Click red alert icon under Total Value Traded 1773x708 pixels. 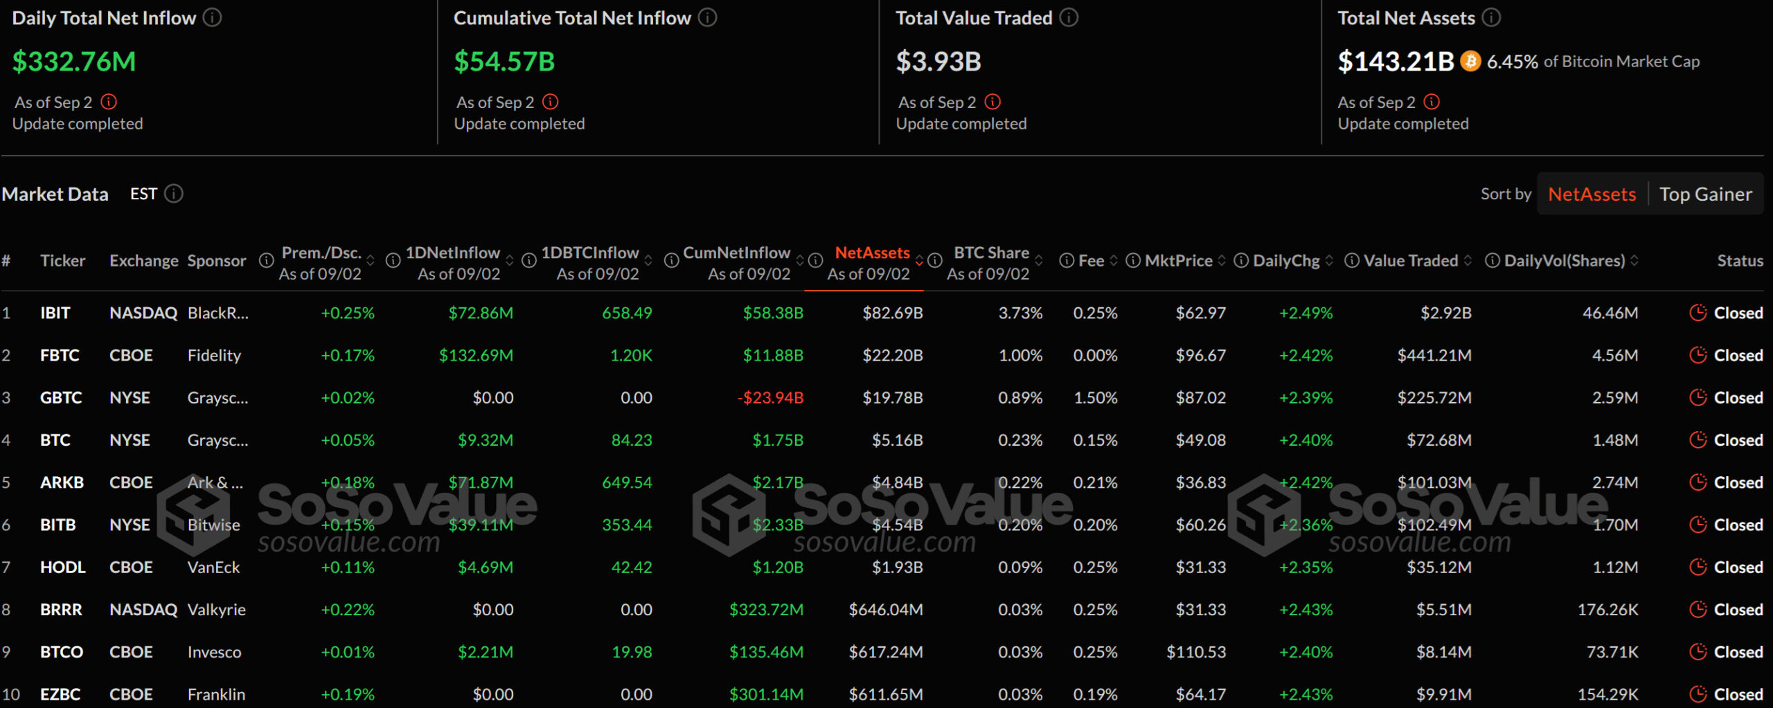(x=992, y=102)
